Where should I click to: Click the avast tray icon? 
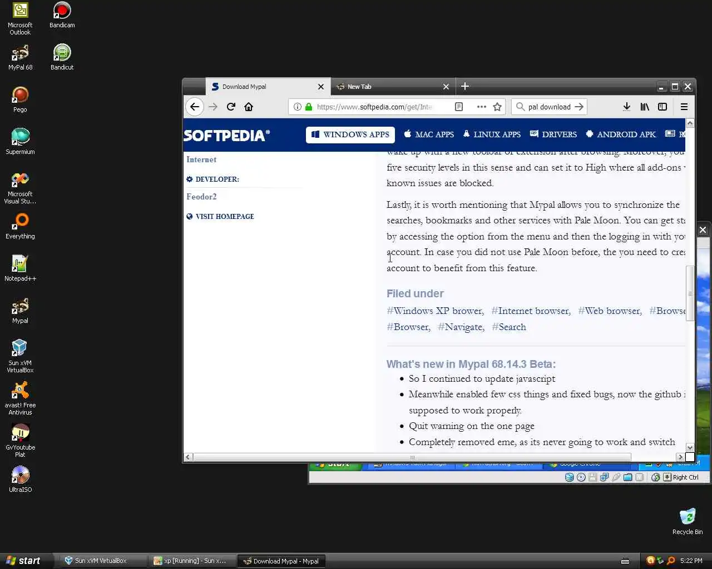650,561
